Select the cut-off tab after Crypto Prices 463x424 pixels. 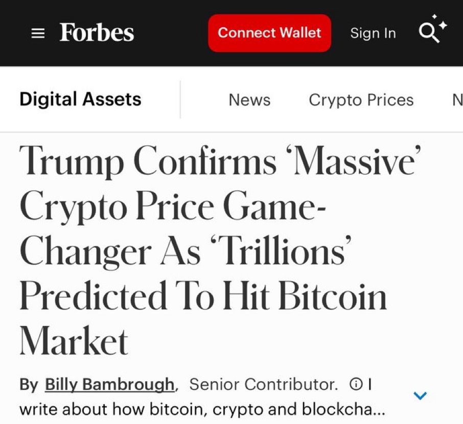click(x=457, y=99)
